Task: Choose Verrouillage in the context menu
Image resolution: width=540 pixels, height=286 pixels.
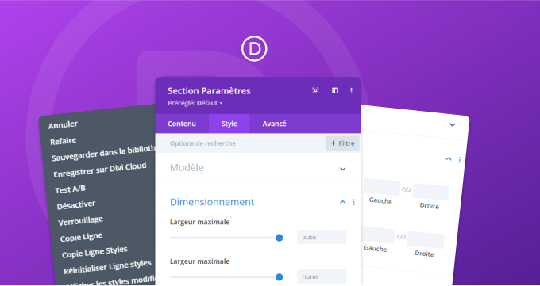Action: [80, 221]
